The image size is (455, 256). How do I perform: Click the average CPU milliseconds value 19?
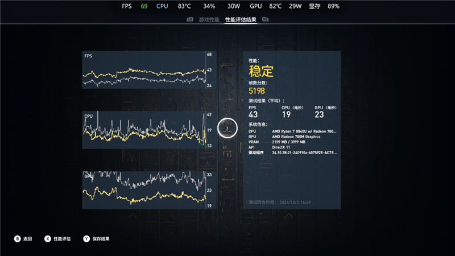point(286,115)
